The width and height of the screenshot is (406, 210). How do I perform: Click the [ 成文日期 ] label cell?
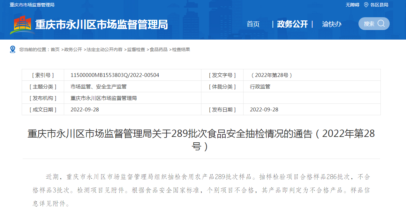(x=43, y=110)
